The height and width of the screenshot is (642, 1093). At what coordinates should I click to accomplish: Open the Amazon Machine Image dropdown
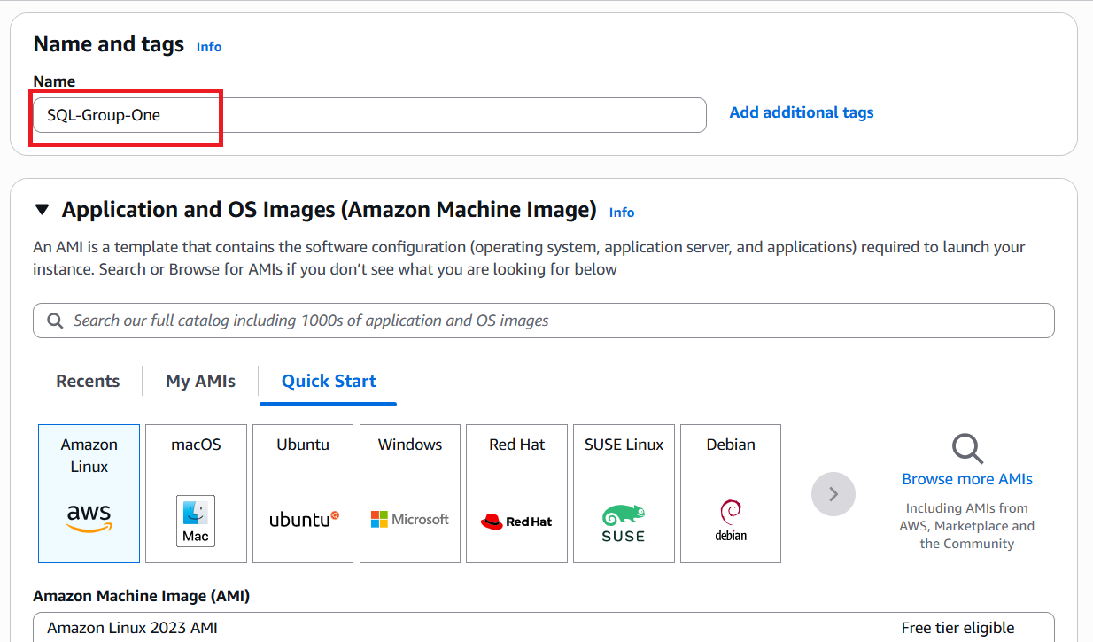click(x=543, y=627)
